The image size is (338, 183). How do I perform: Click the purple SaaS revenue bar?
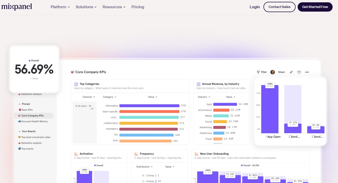click(225, 104)
